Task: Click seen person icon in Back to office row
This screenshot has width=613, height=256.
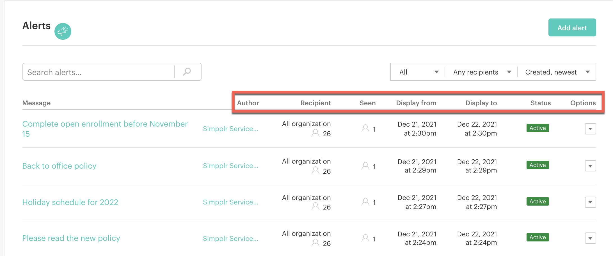Action: click(365, 166)
